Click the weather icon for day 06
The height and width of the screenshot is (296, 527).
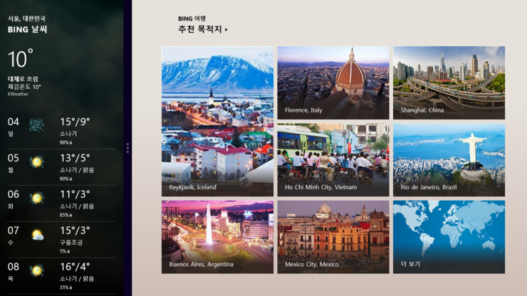[36, 197]
